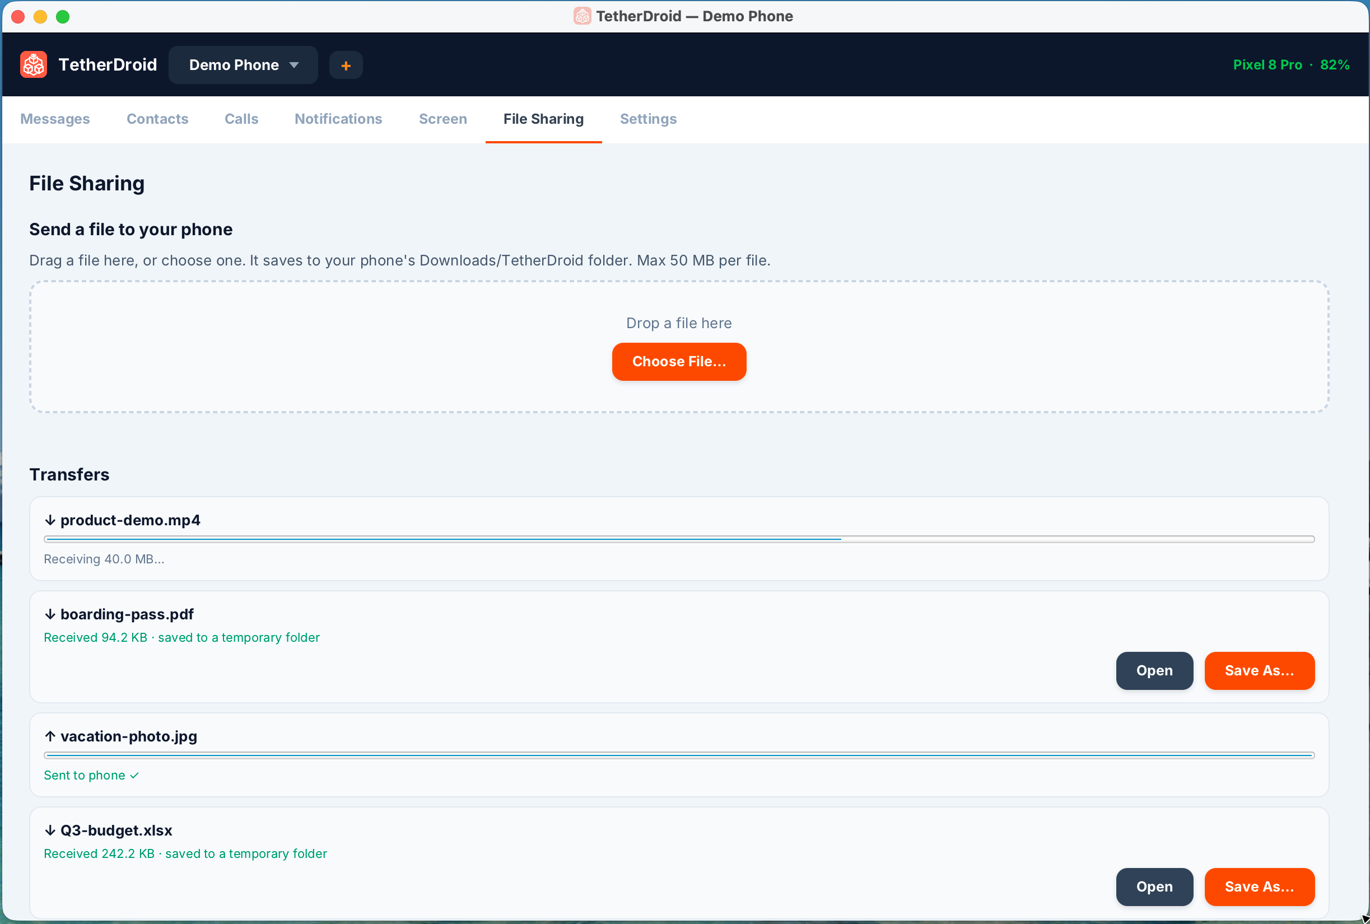Click the boarding-pass.pdf file name
Image resolution: width=1370 pixels, height=924 pixels.
127,614
